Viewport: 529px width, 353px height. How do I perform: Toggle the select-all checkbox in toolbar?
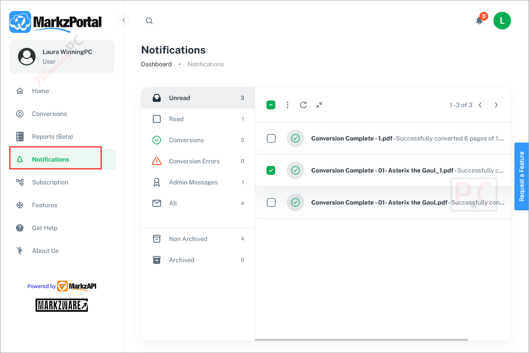coord(271,105)
